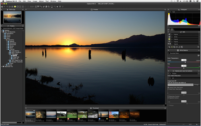This screenshot has width=201, height=126.
Task: Toggle the Axial Color Aberration checkbox
Action: click(169, 89)
